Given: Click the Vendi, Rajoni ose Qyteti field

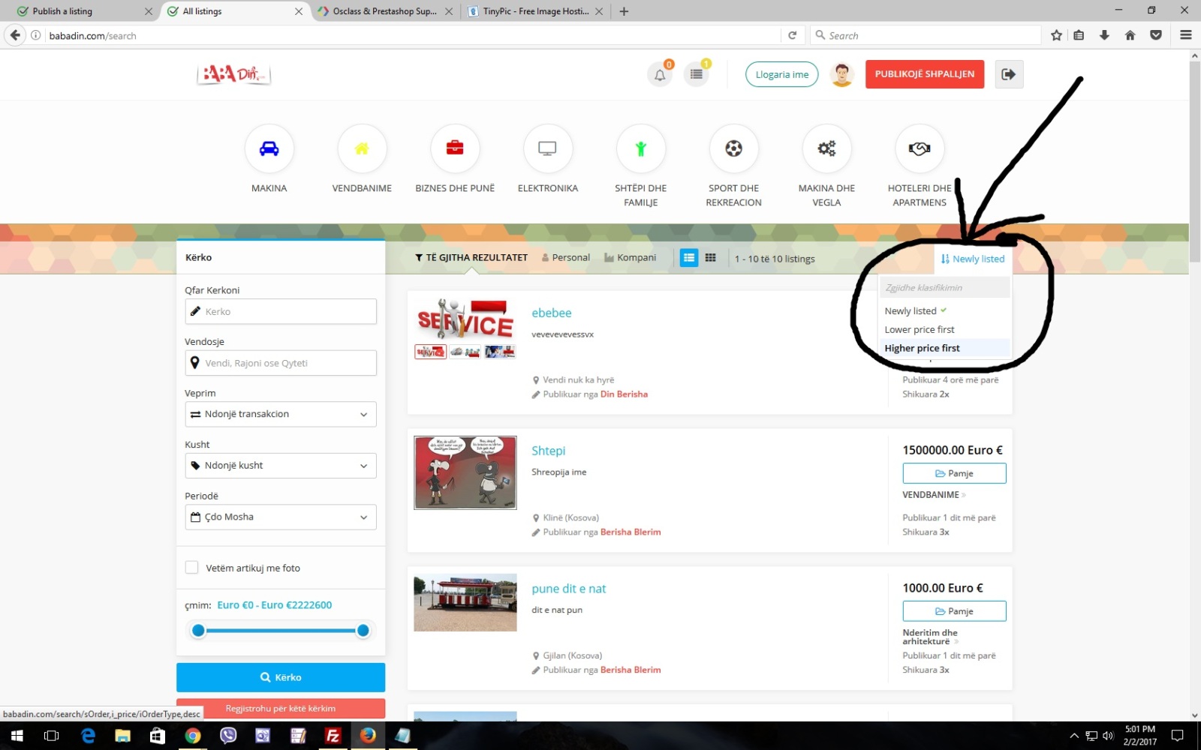Looking at the screenshot, I should point(281,363).
